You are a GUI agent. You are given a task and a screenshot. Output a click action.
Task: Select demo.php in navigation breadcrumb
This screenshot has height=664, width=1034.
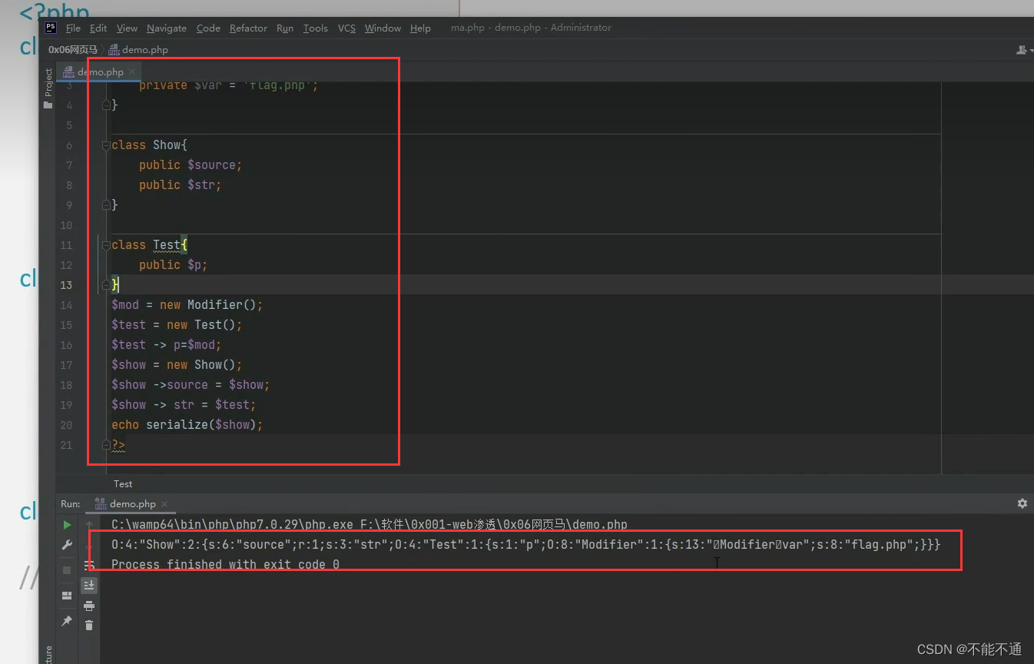point(138,49)
